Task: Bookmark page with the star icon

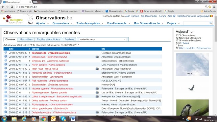Action: click(210, 7)
